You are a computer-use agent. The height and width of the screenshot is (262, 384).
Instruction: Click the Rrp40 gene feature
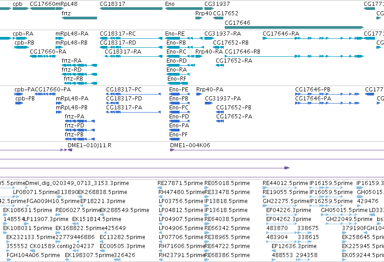point(199,18)
